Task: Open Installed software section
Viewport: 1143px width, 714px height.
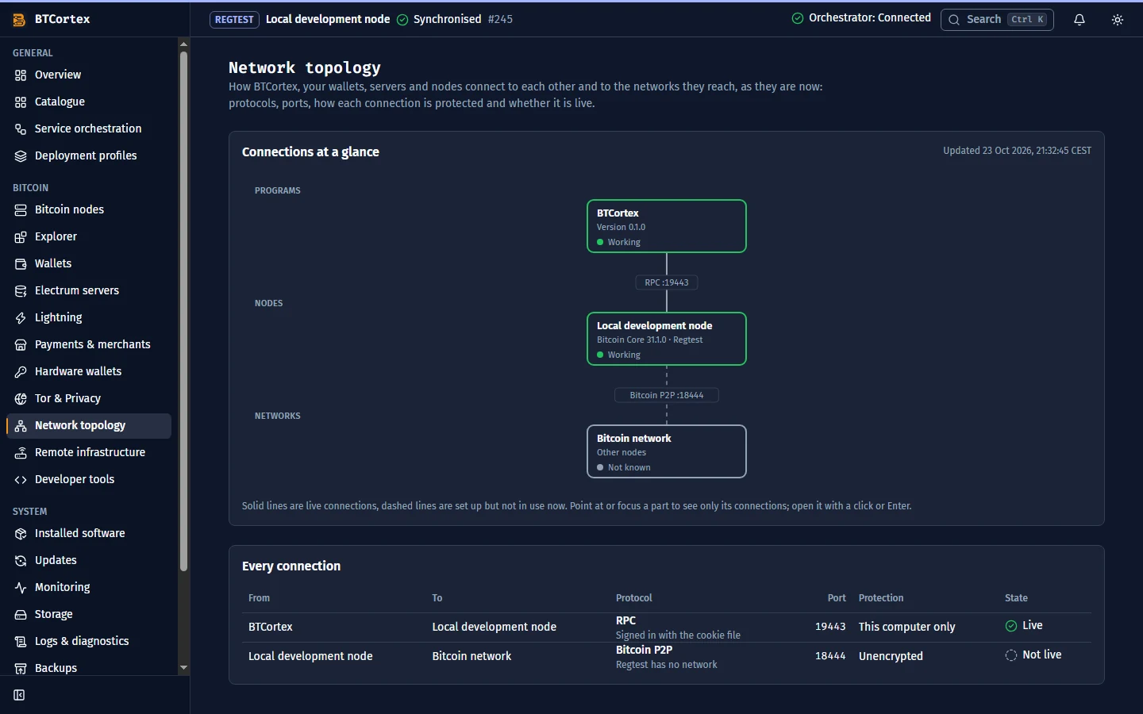Action: [x=89, y=533]
